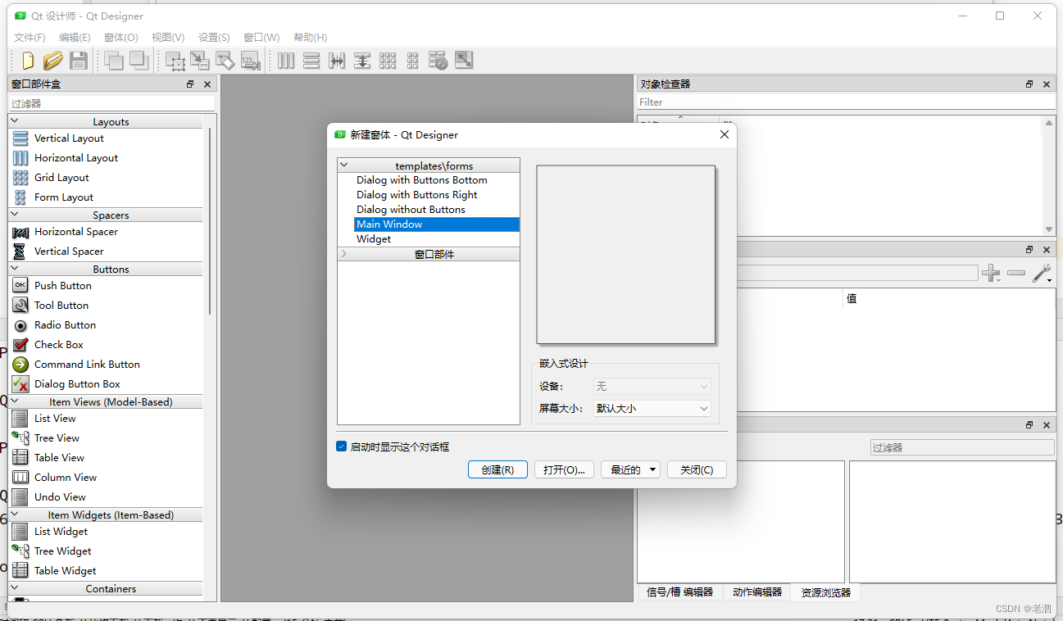
Task: Select Grid Layout in widget box
Action: [x=61, y=178]
